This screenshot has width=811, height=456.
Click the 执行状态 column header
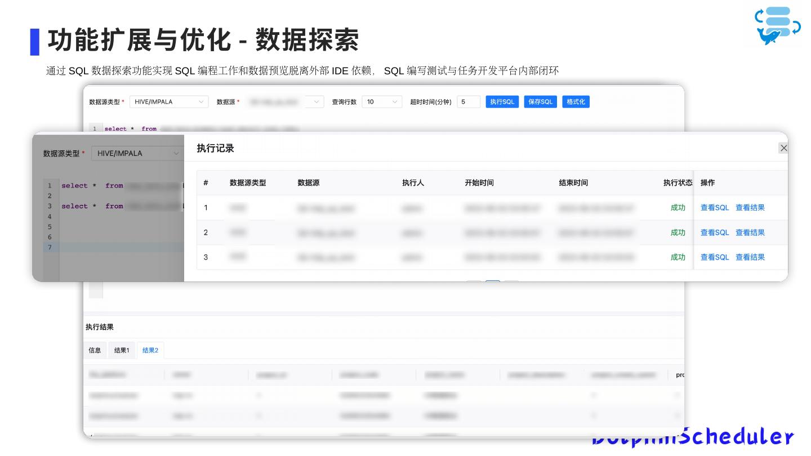678,183
